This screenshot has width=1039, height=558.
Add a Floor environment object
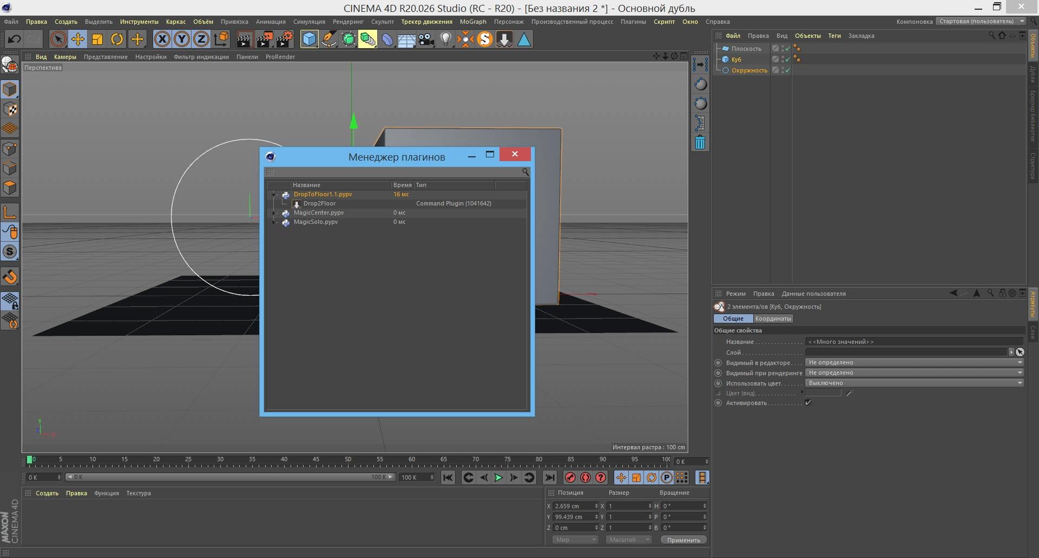[407, 39]
